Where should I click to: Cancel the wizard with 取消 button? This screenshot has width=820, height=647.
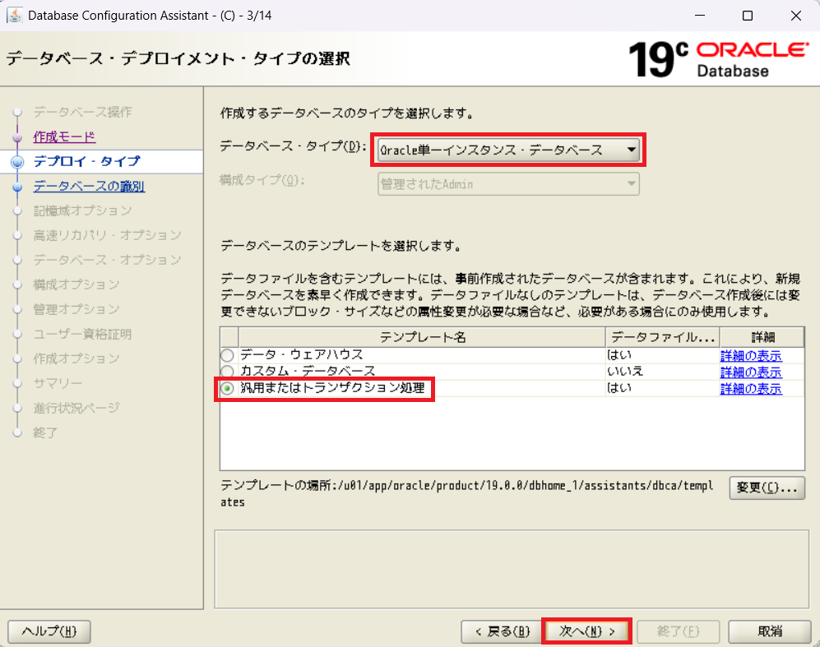pyautogui.click(x=770, y=631)
